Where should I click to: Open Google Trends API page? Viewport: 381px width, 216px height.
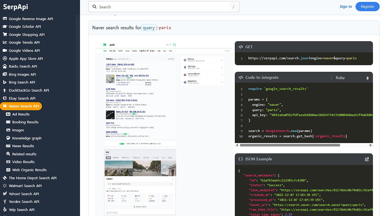click(24, 42)
